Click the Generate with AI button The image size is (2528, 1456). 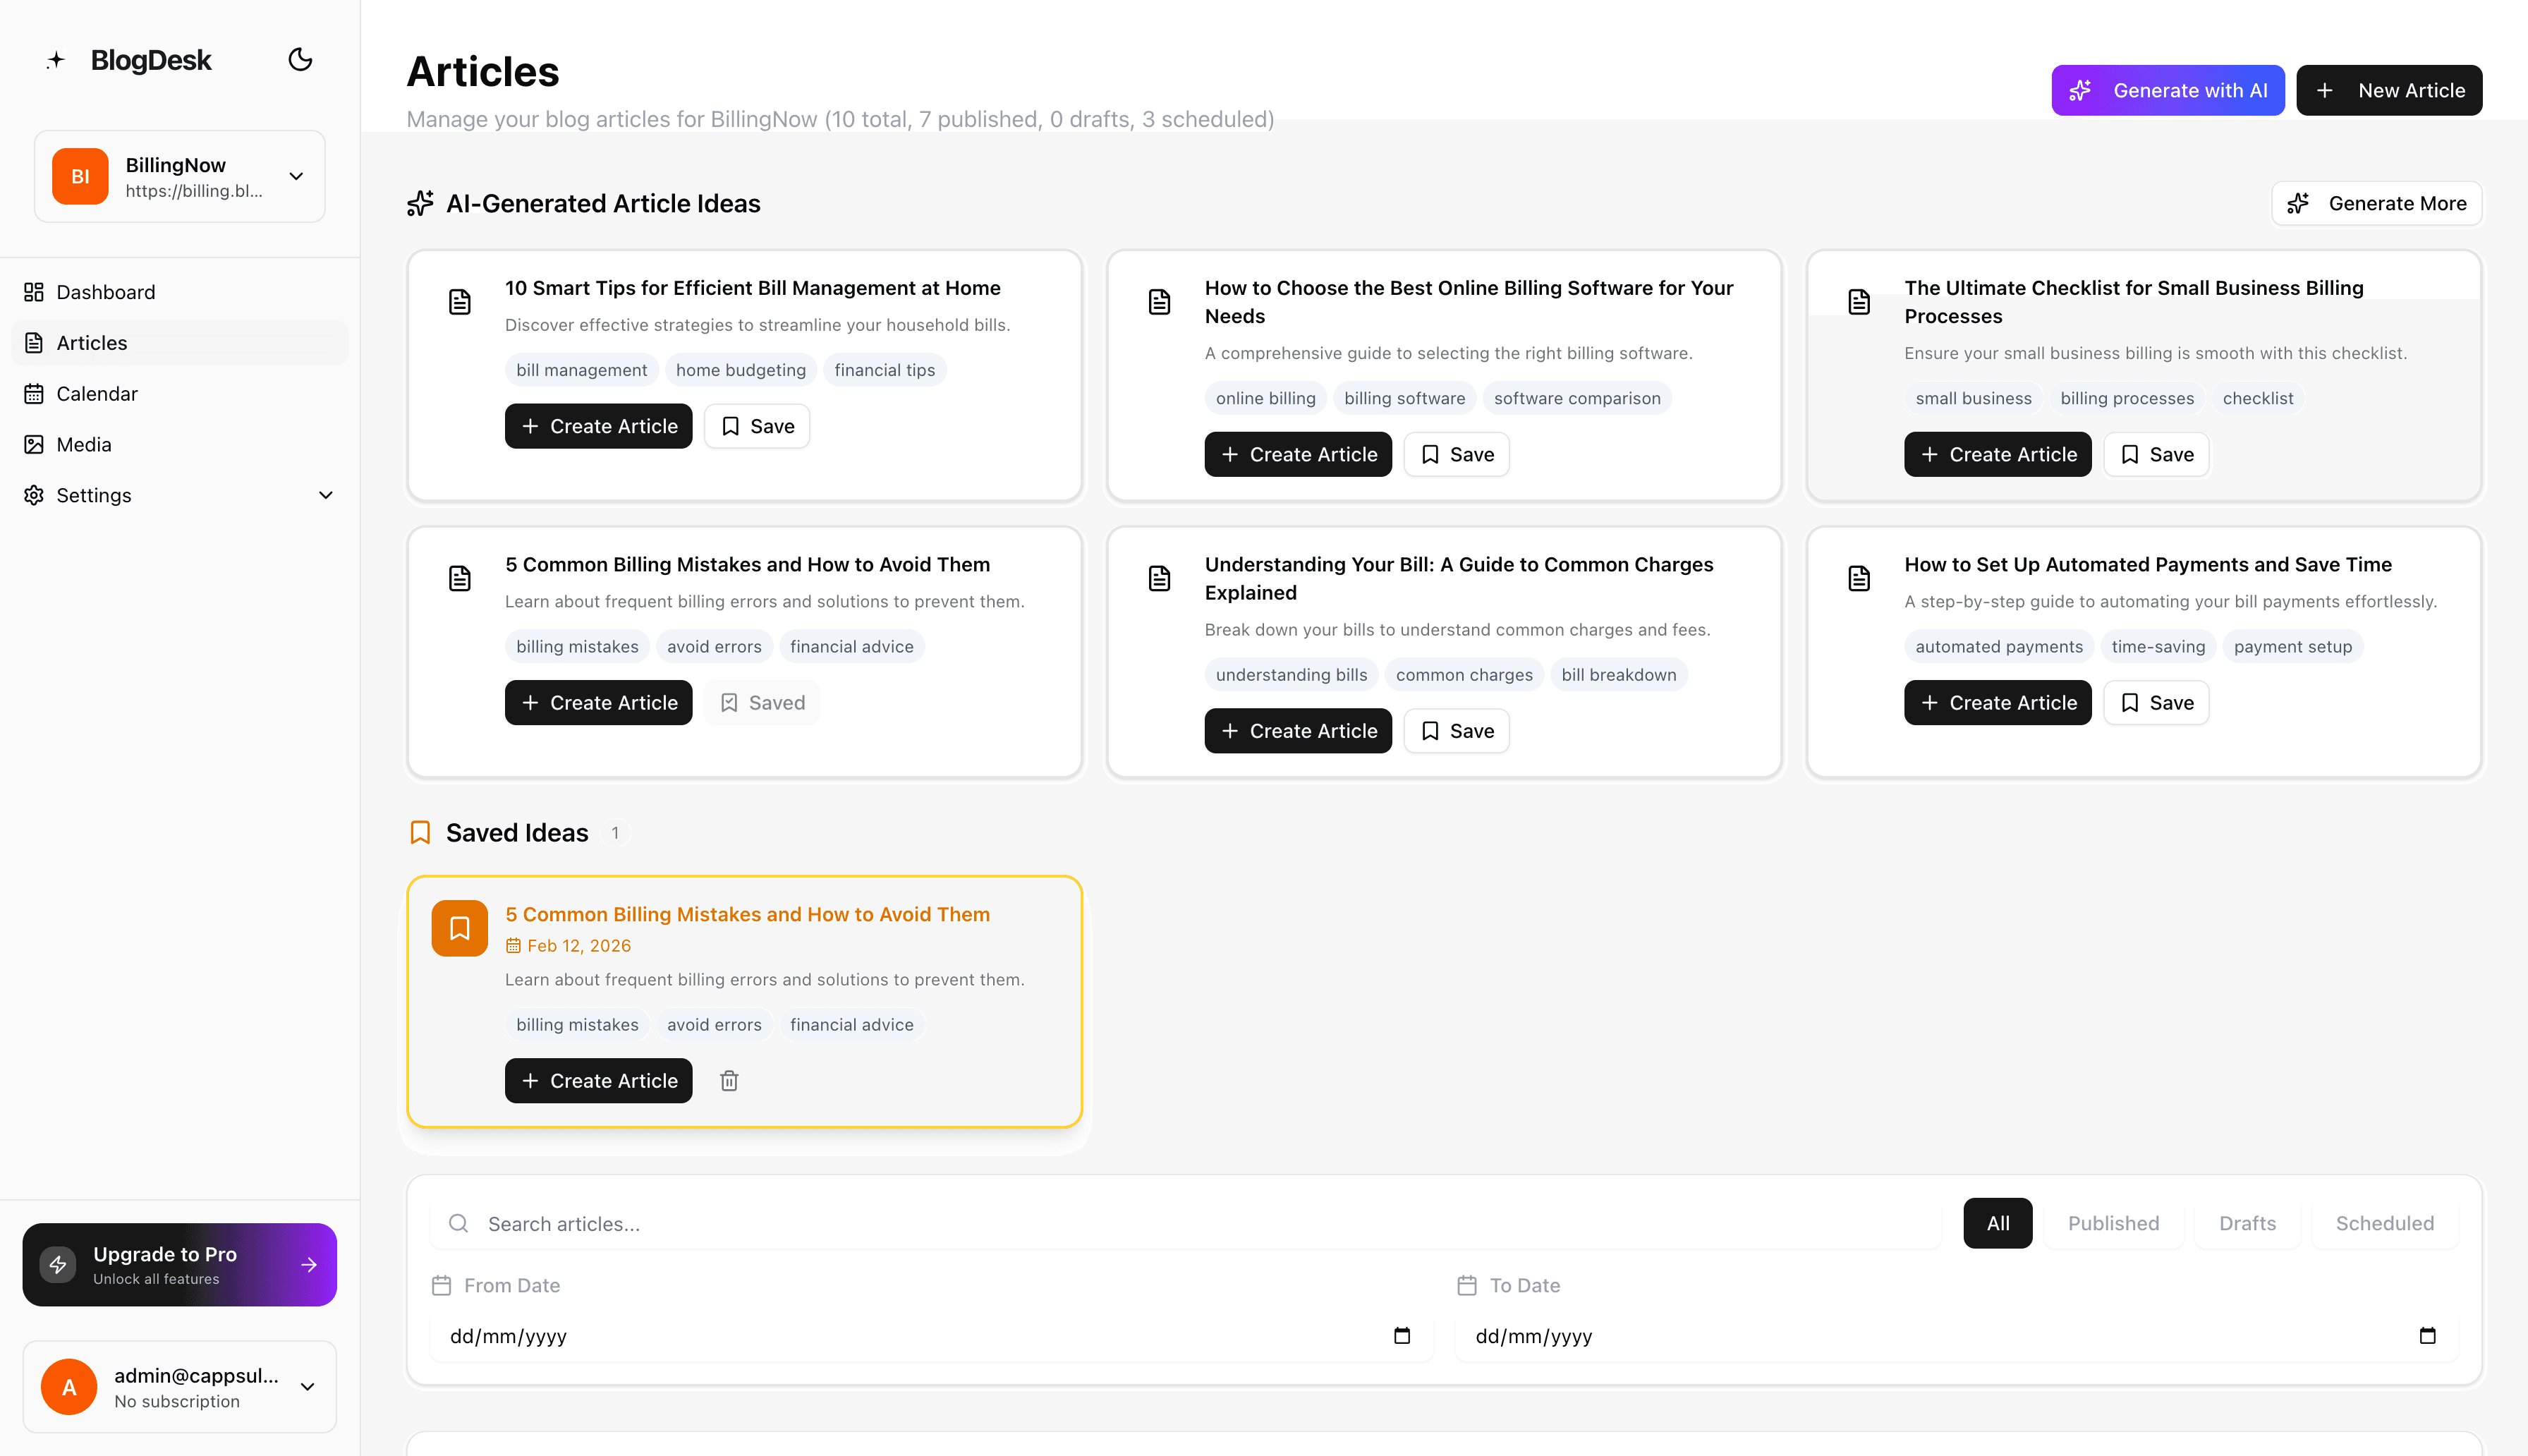point(2167,89)
